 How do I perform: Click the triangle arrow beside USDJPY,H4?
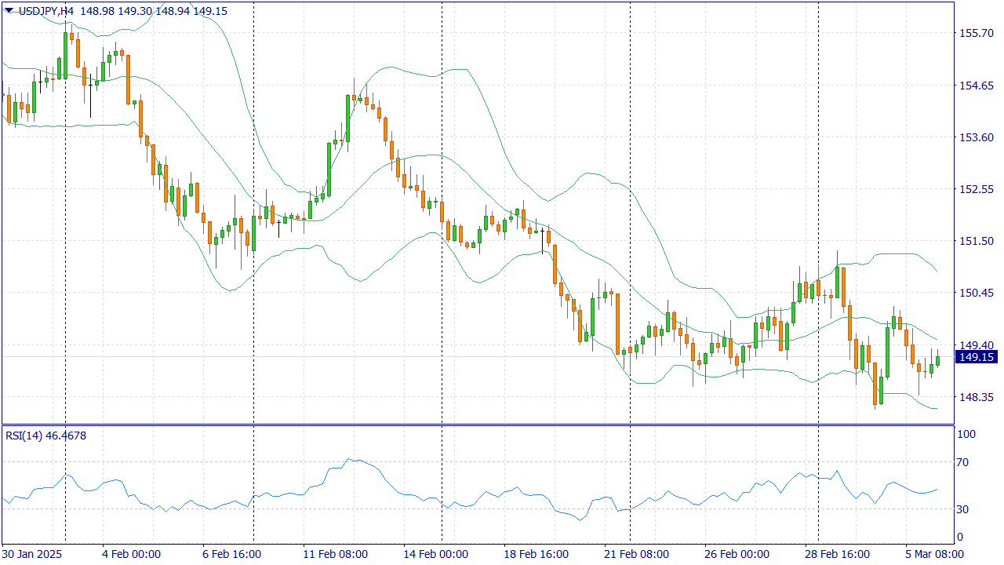point(9,11)
